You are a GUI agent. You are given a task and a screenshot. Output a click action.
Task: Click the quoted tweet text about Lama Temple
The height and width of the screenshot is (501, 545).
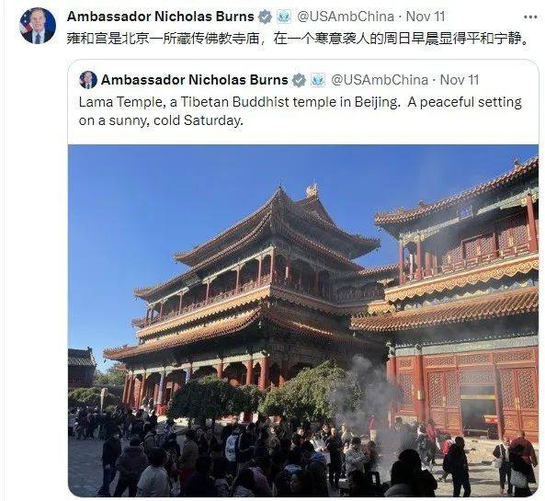click(x=301, y=111)
